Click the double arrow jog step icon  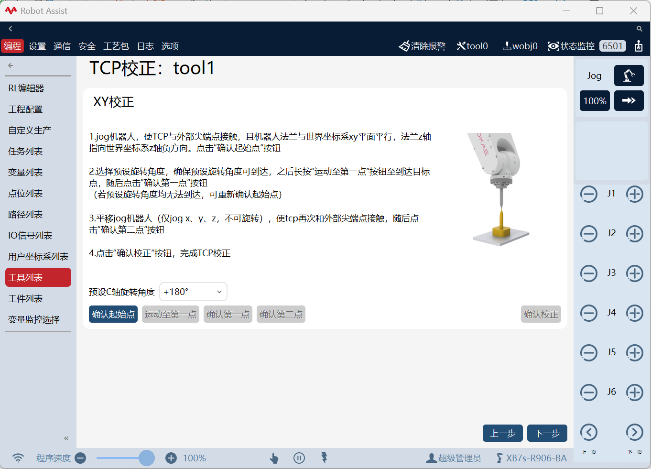[x=629, y=101]
